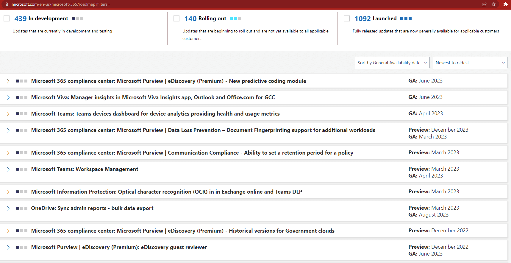The width and height of the screenshot is (511, 263).
Task: Click the share page icon in address bar
Action: pyautogui.click(x=484, y=4)
